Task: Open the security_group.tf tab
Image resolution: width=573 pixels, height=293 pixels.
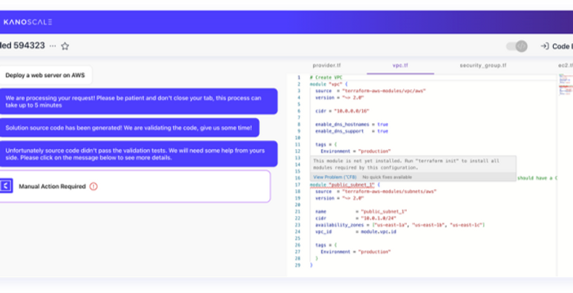Action: 482,65
